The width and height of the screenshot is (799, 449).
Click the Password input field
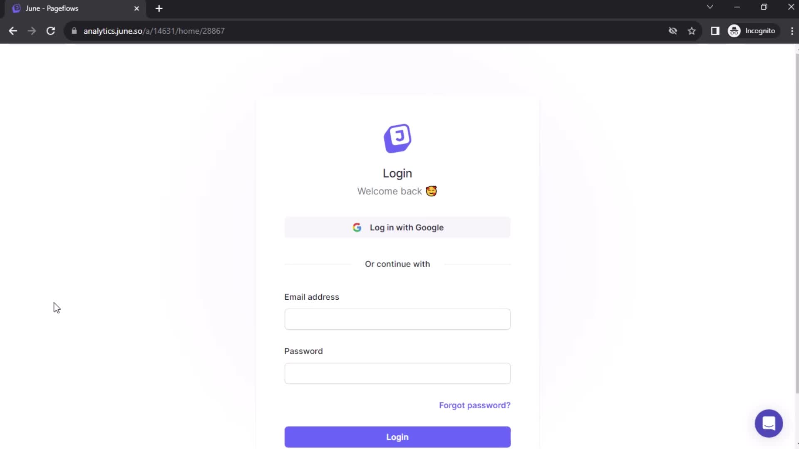[x=397, y=373]
